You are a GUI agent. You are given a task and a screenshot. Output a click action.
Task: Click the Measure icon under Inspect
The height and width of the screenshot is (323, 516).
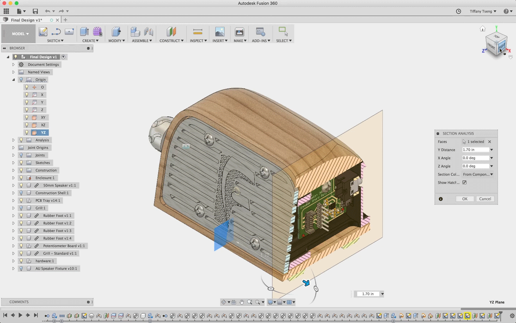point(197,32)
